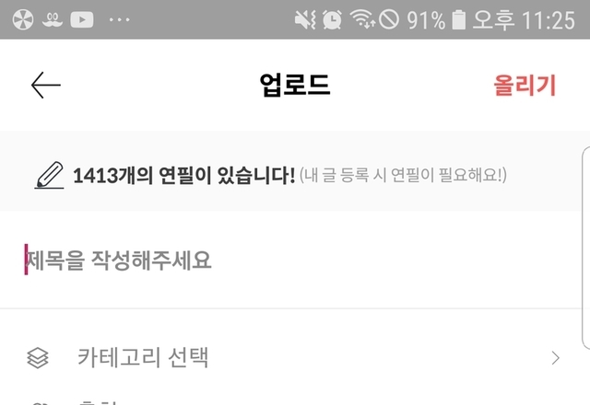Screen dimensions: 590x405
Task: Show more notifications via three dots
Action: (x=119, y=19)
